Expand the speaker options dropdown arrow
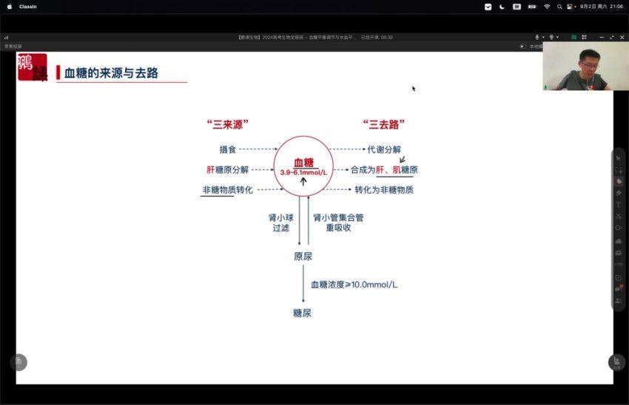Screen dimensions: 629x405 (x=558, y=37)
